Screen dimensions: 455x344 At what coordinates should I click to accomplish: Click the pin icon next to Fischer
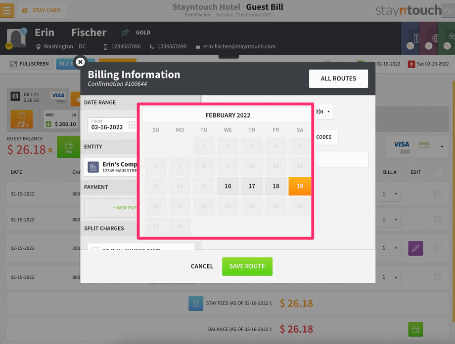[x=125, y=33]
